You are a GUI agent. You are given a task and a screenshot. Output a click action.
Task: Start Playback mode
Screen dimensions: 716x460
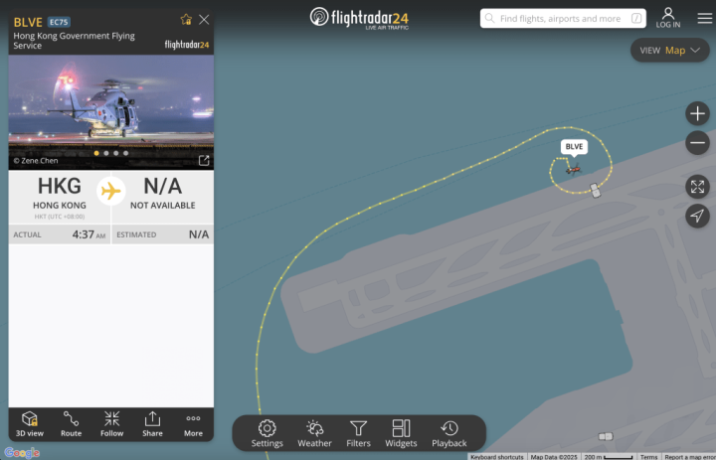(449, 433)
